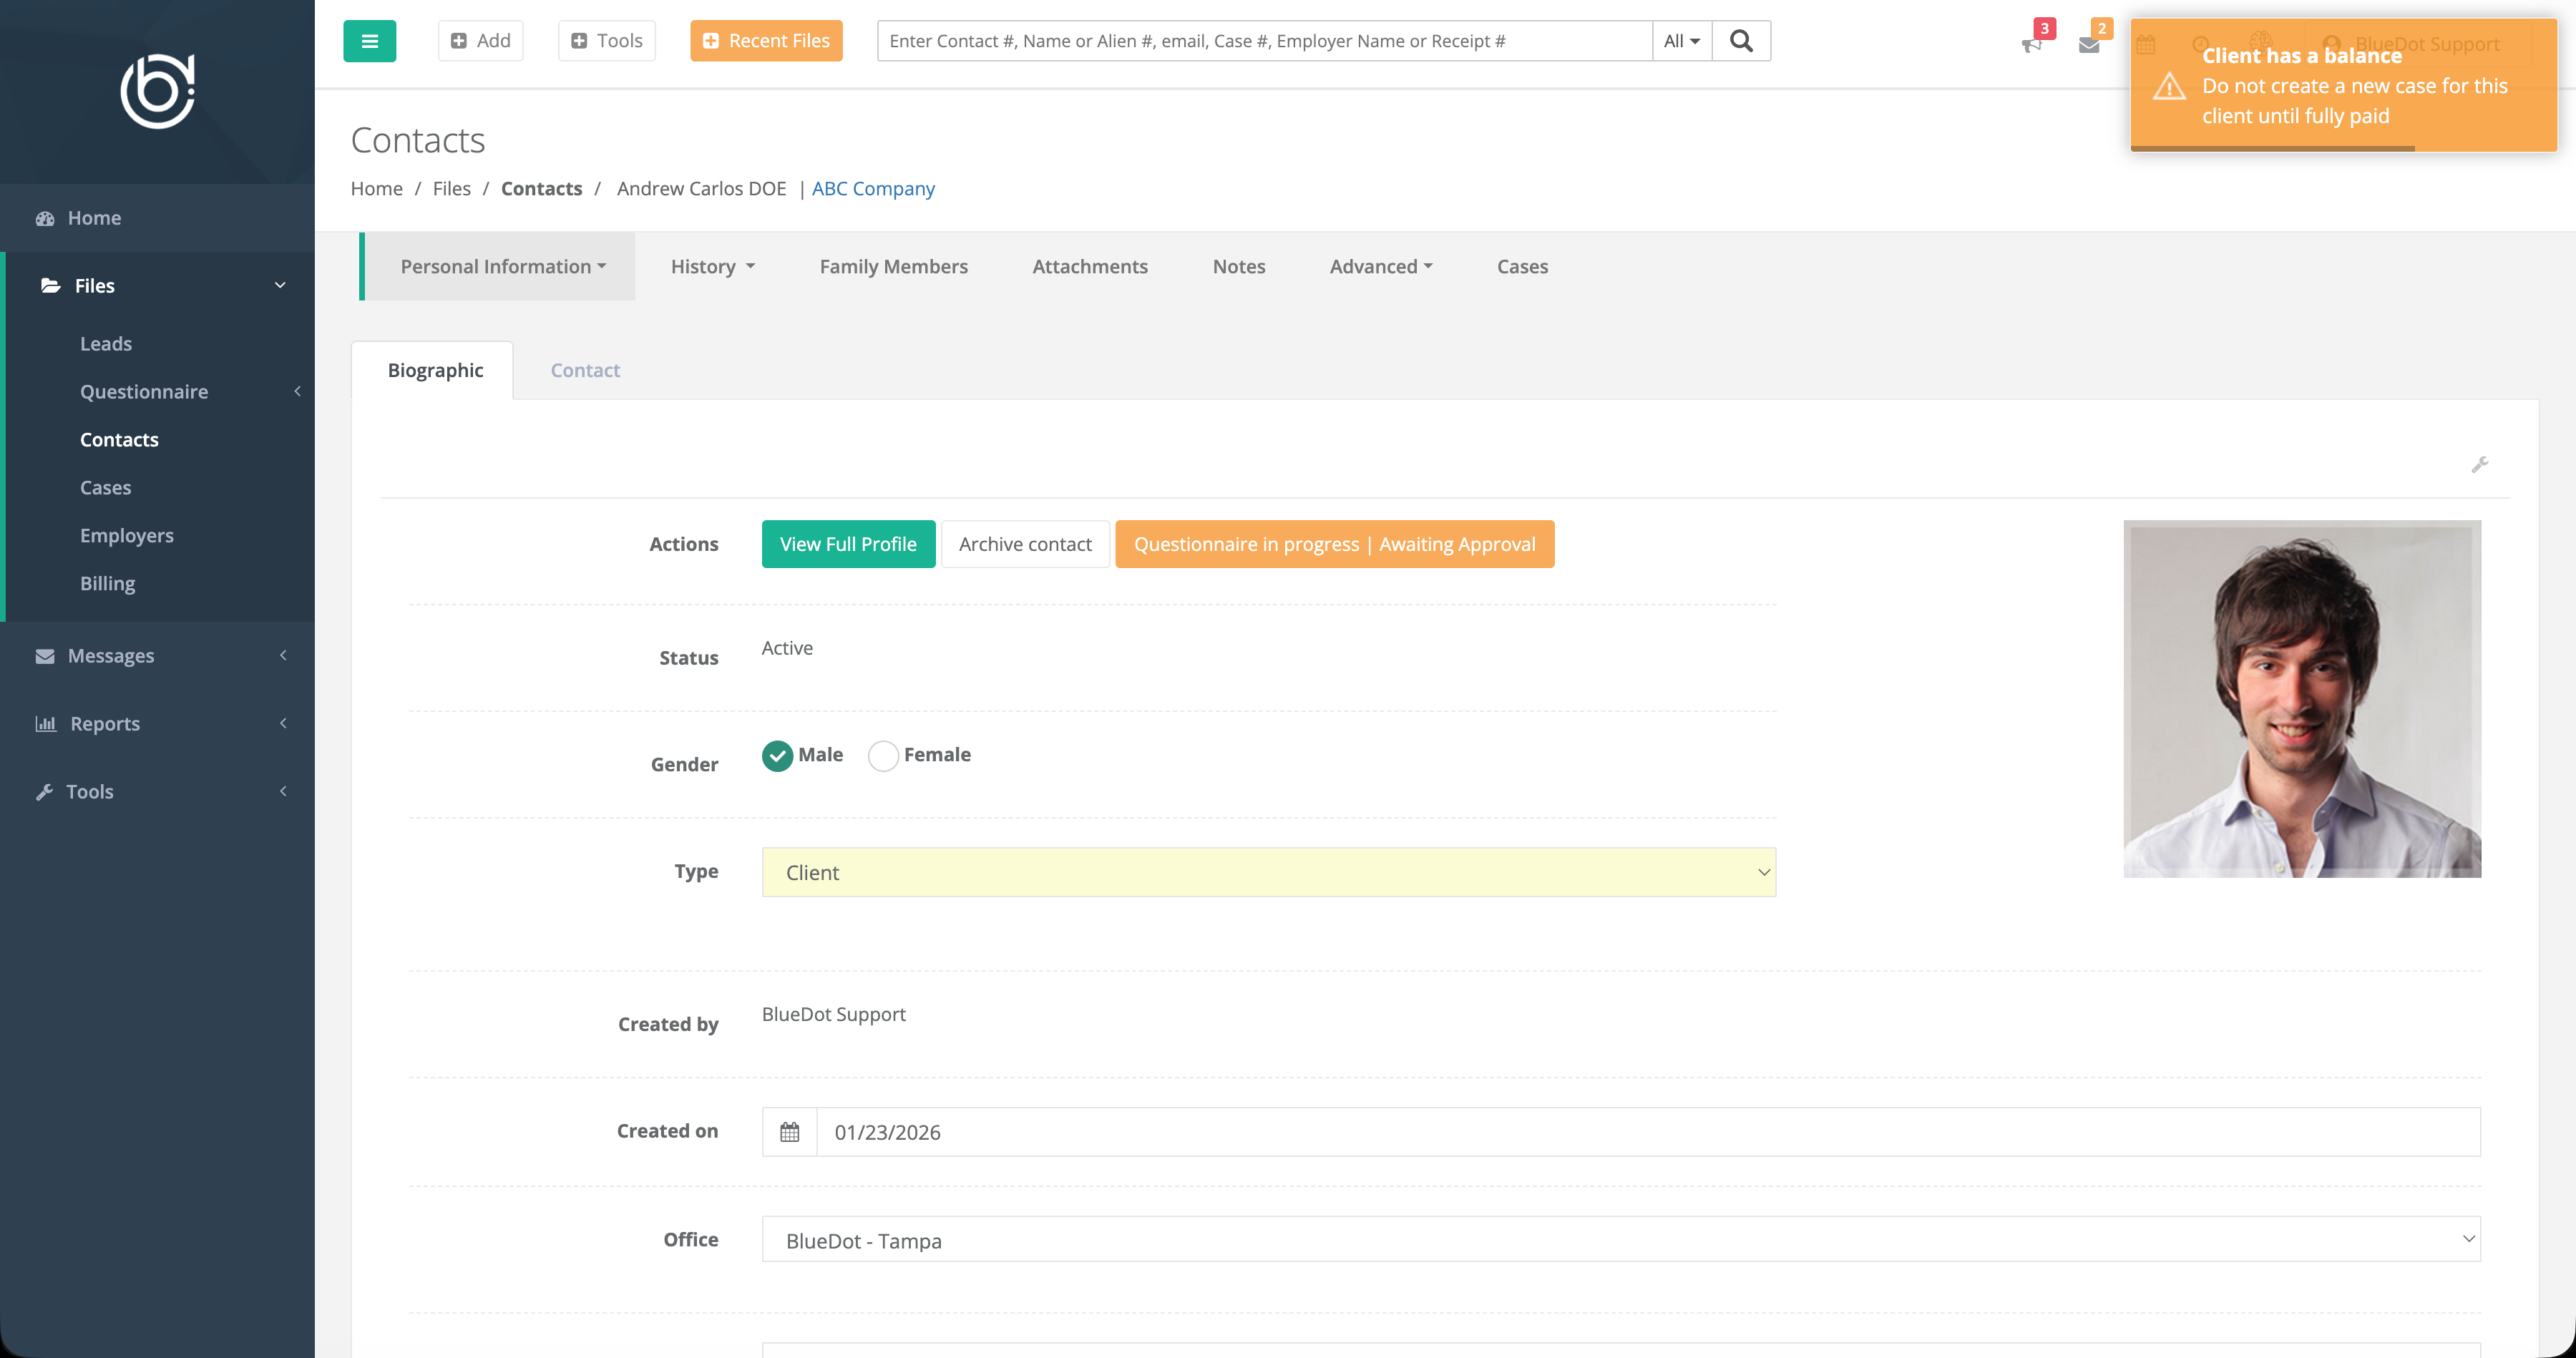The width and height of the screenshot is (2576, 1358).
Task: Click the Created on date field
Action: tap(1648, 1132)
